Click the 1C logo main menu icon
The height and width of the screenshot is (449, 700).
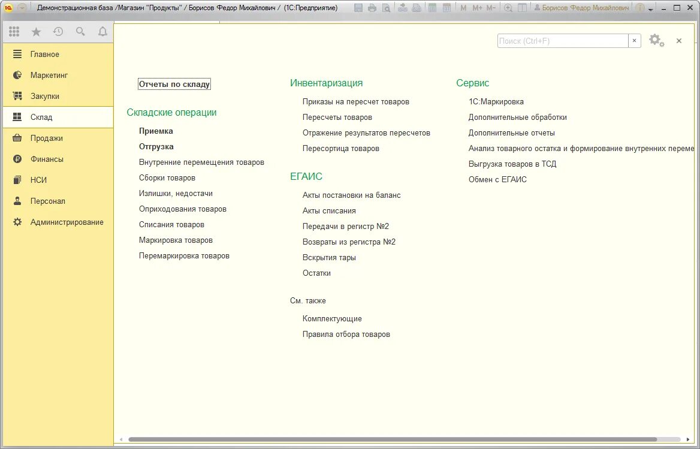8,8
